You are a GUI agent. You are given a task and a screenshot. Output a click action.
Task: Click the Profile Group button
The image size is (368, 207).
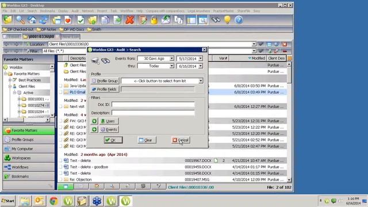point(105,80)
